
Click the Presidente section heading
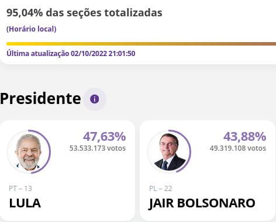[x=40, y=99]
